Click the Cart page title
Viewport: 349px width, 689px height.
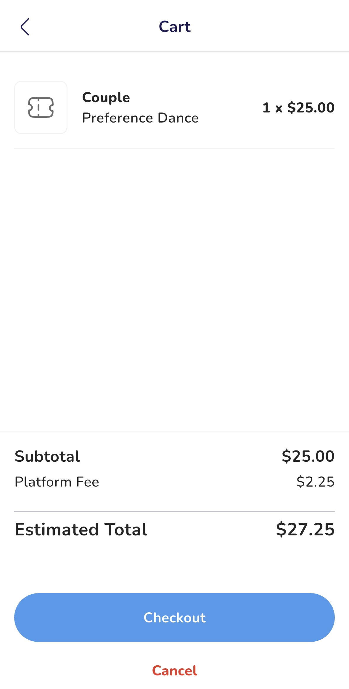coord(175,27)
